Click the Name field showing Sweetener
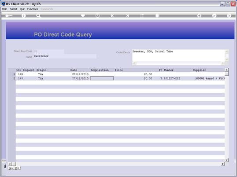 pyautogui.click(x=65, y=56)
